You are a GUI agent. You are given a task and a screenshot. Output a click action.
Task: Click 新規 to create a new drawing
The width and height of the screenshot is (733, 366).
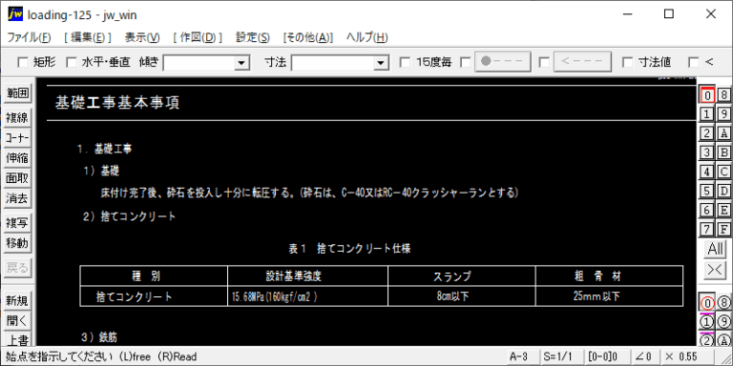[x=17, y=301]
